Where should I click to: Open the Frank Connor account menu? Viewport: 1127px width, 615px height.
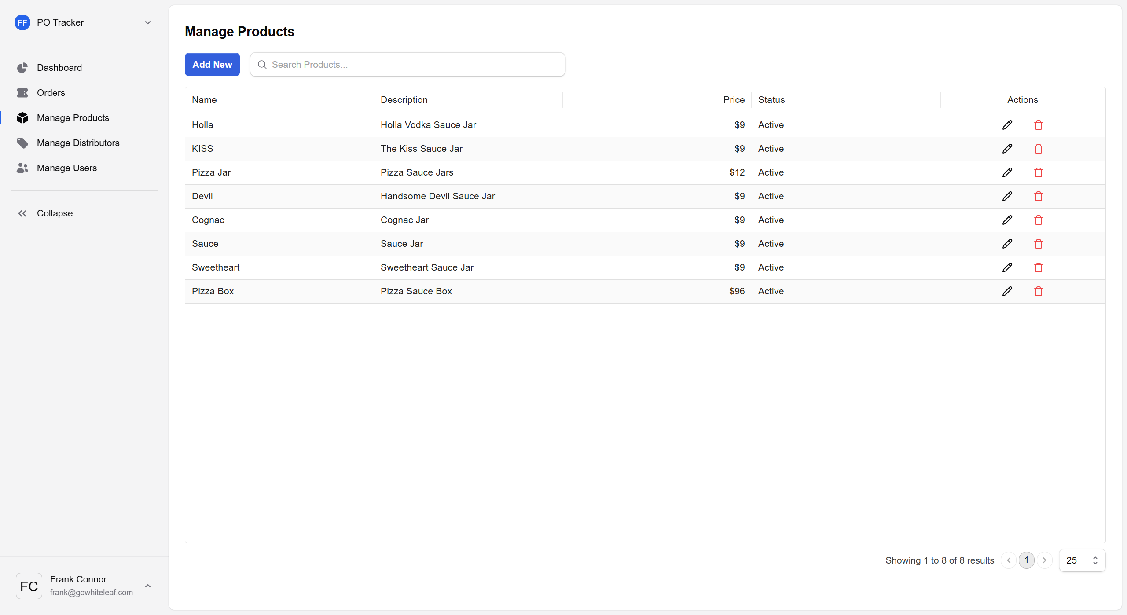(x=148, y=586)
